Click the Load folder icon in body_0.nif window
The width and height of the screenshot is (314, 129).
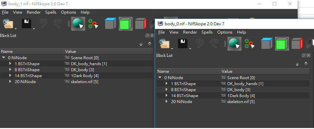click(x=164, y=44)
